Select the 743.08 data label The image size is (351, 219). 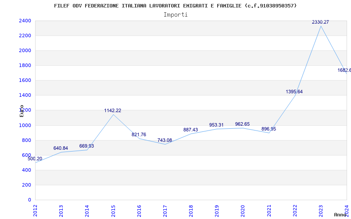(x=165, y=141)
